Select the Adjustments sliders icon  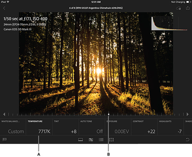point(91,140)
